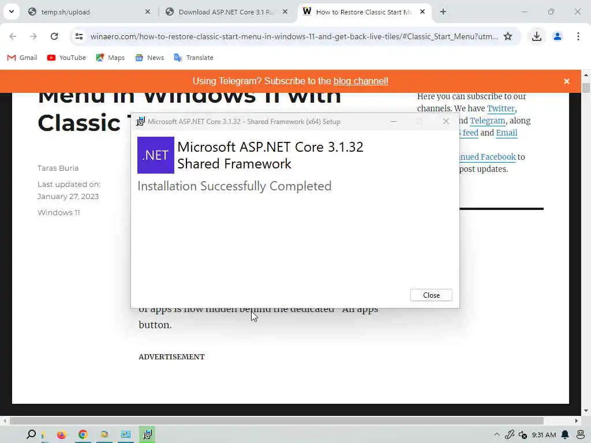Close the Download ASP.NET Core tab
The image size is (591, 443).
click(285, 12)
